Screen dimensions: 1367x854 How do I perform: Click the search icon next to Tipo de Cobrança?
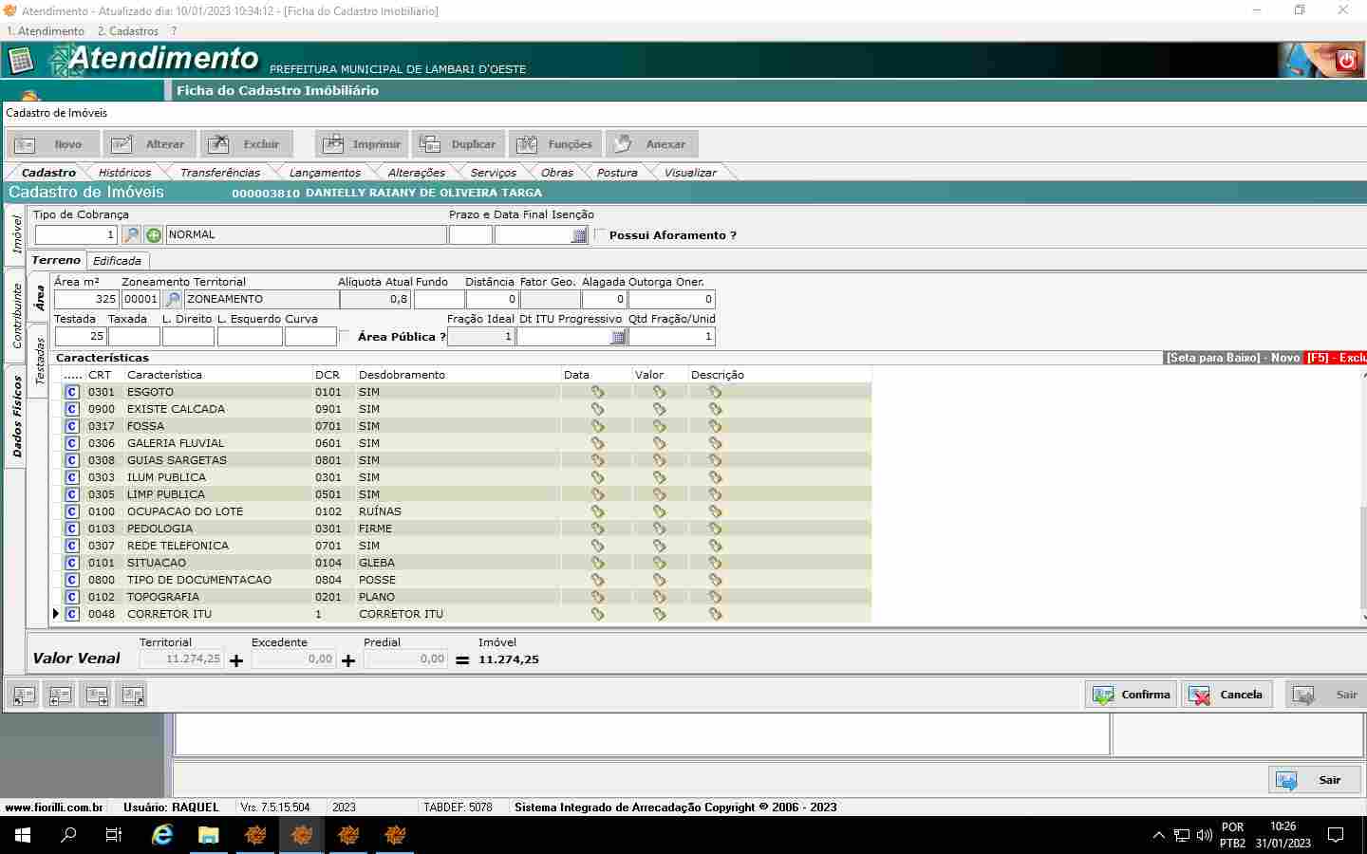point(132,235)
